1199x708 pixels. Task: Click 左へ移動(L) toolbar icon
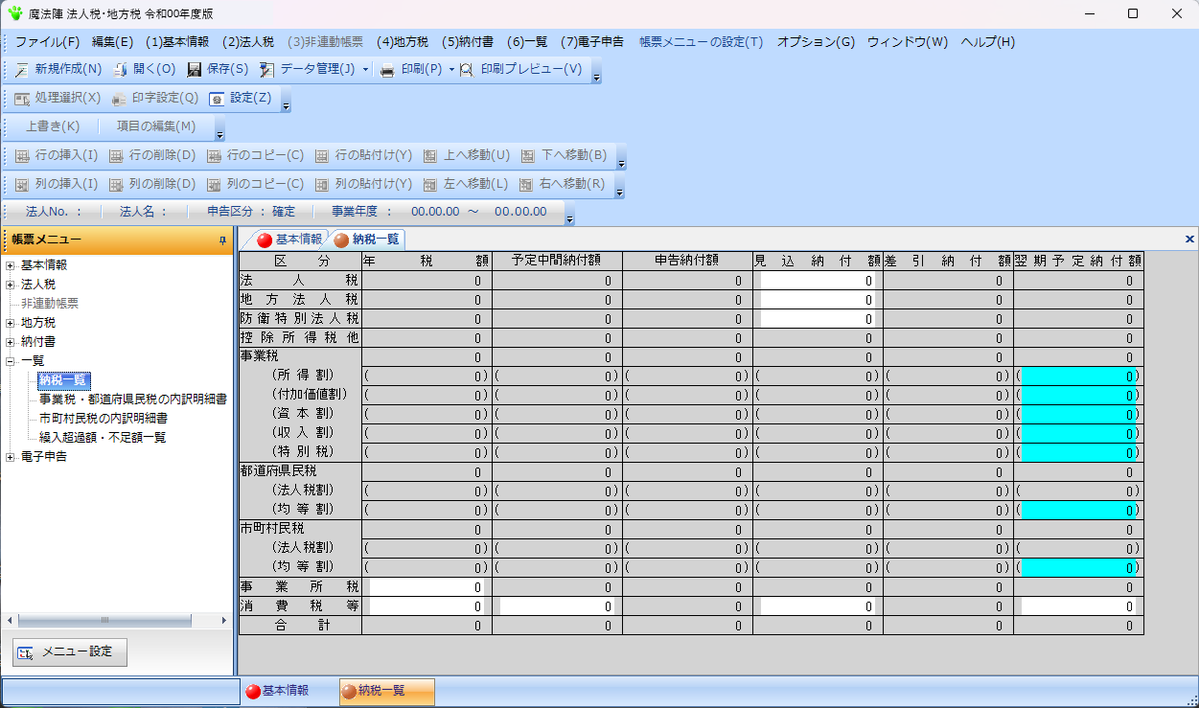click(x=430, y=185)
